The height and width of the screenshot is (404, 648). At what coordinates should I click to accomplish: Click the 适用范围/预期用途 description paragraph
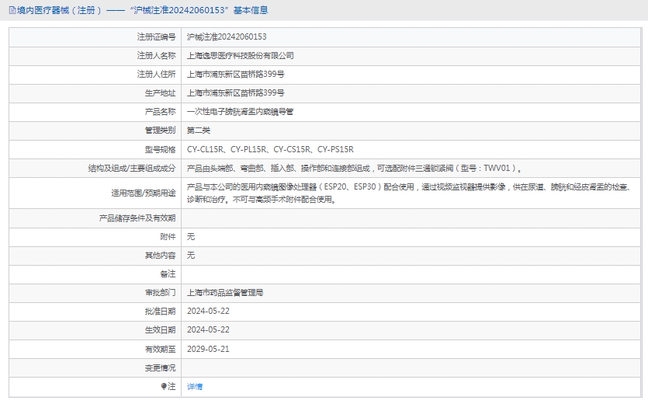pos(413,193)
